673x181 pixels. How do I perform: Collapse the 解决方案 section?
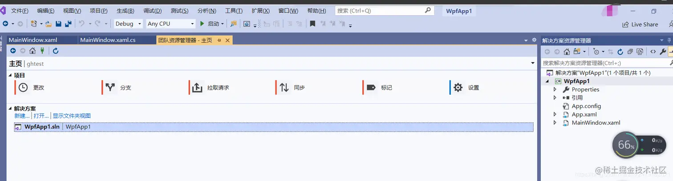(11, 109)
